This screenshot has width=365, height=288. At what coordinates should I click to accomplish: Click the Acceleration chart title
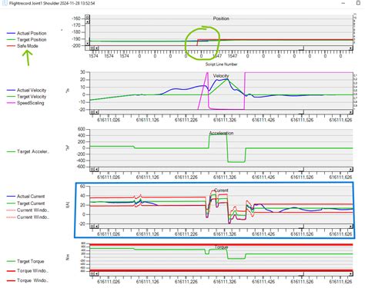coord(221,133)
